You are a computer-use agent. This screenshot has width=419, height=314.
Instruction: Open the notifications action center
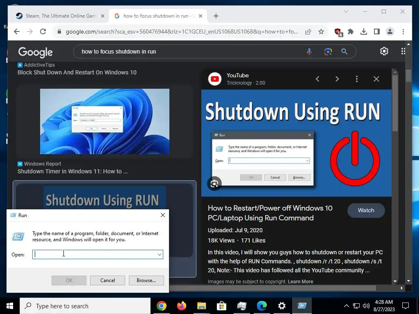click(x=405, y=306)
